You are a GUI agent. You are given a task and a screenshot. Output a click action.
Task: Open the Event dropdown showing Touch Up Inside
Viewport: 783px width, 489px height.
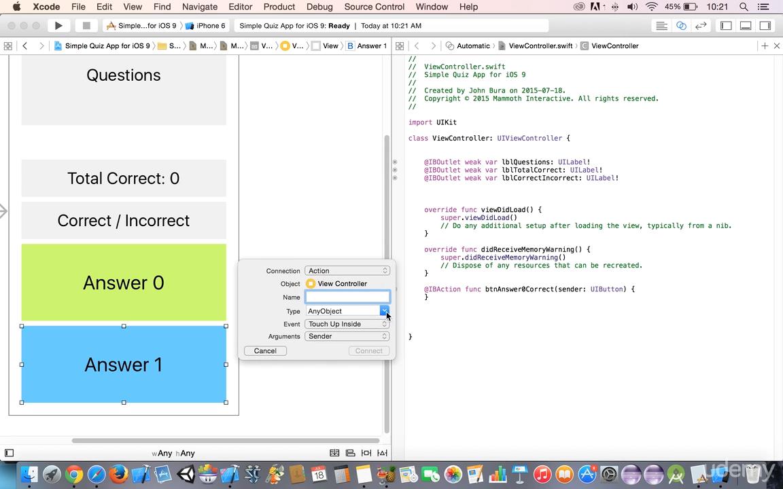coord(347,324)
